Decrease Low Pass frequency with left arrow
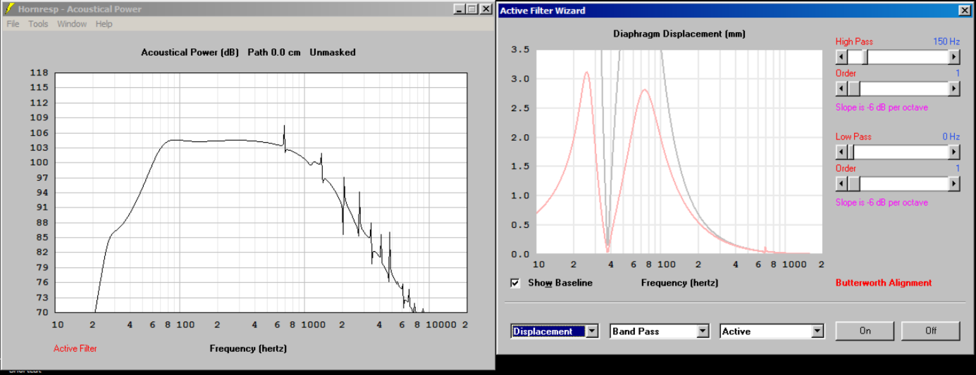 pyautogui.click(x=841, y=152)
